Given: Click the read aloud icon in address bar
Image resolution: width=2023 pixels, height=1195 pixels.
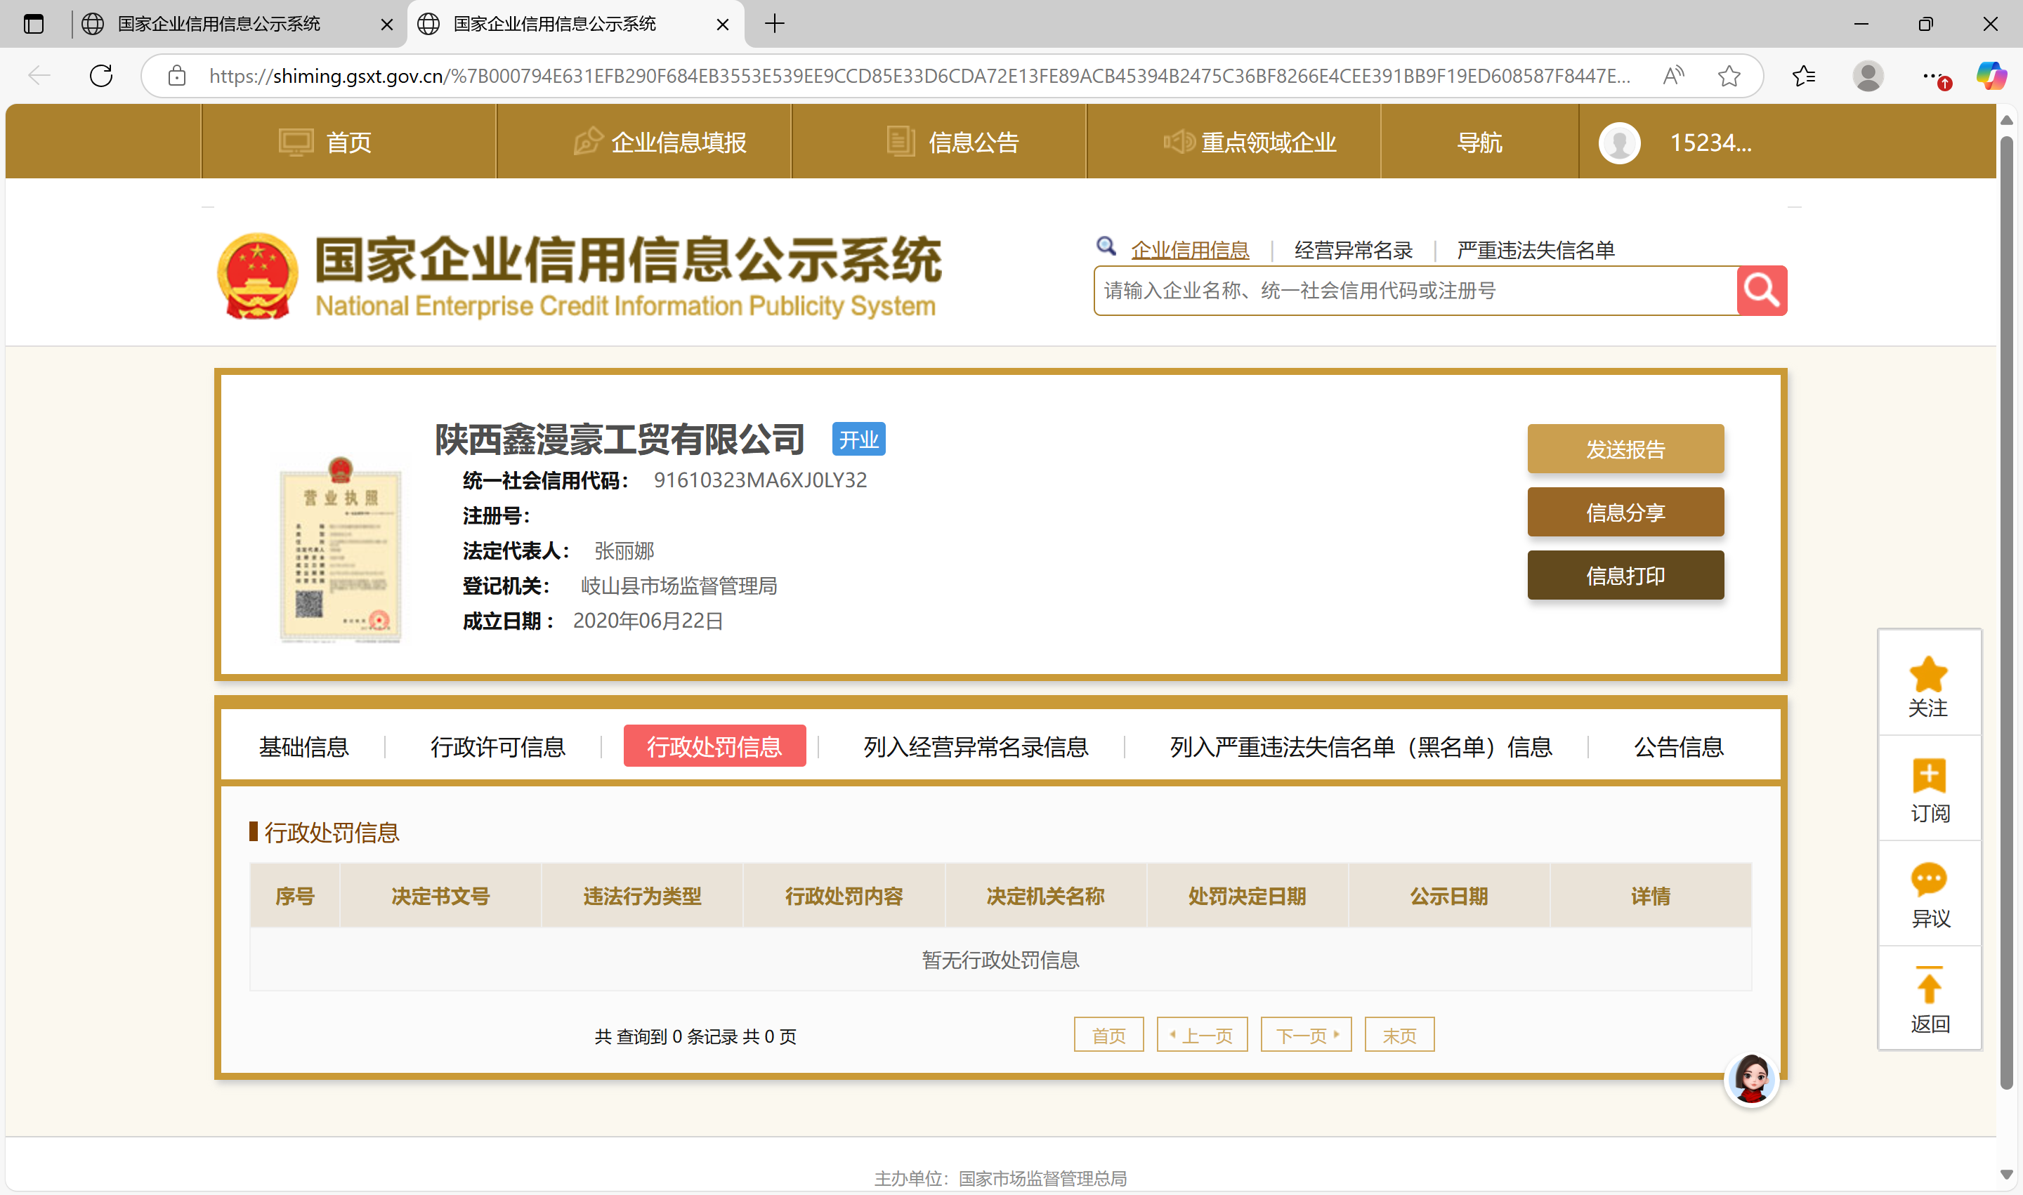Looking at the screenshot, I should click(1673, 76).
